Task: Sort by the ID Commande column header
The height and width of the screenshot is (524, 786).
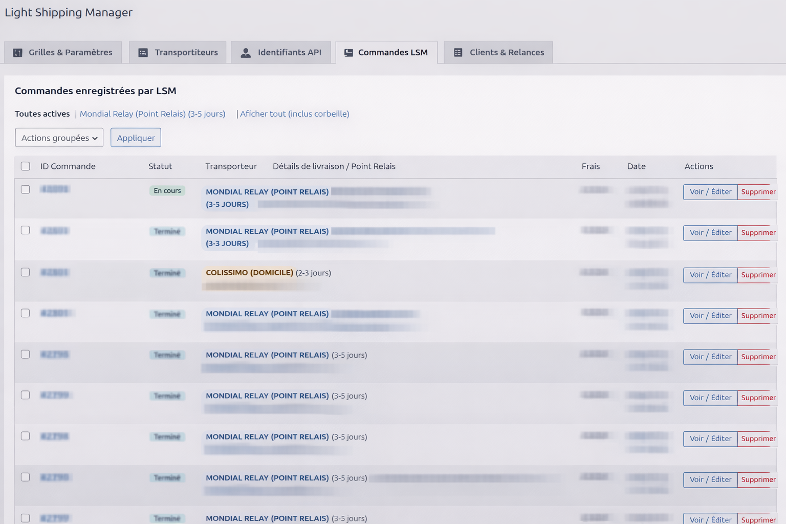Action: tap(68, 166)
